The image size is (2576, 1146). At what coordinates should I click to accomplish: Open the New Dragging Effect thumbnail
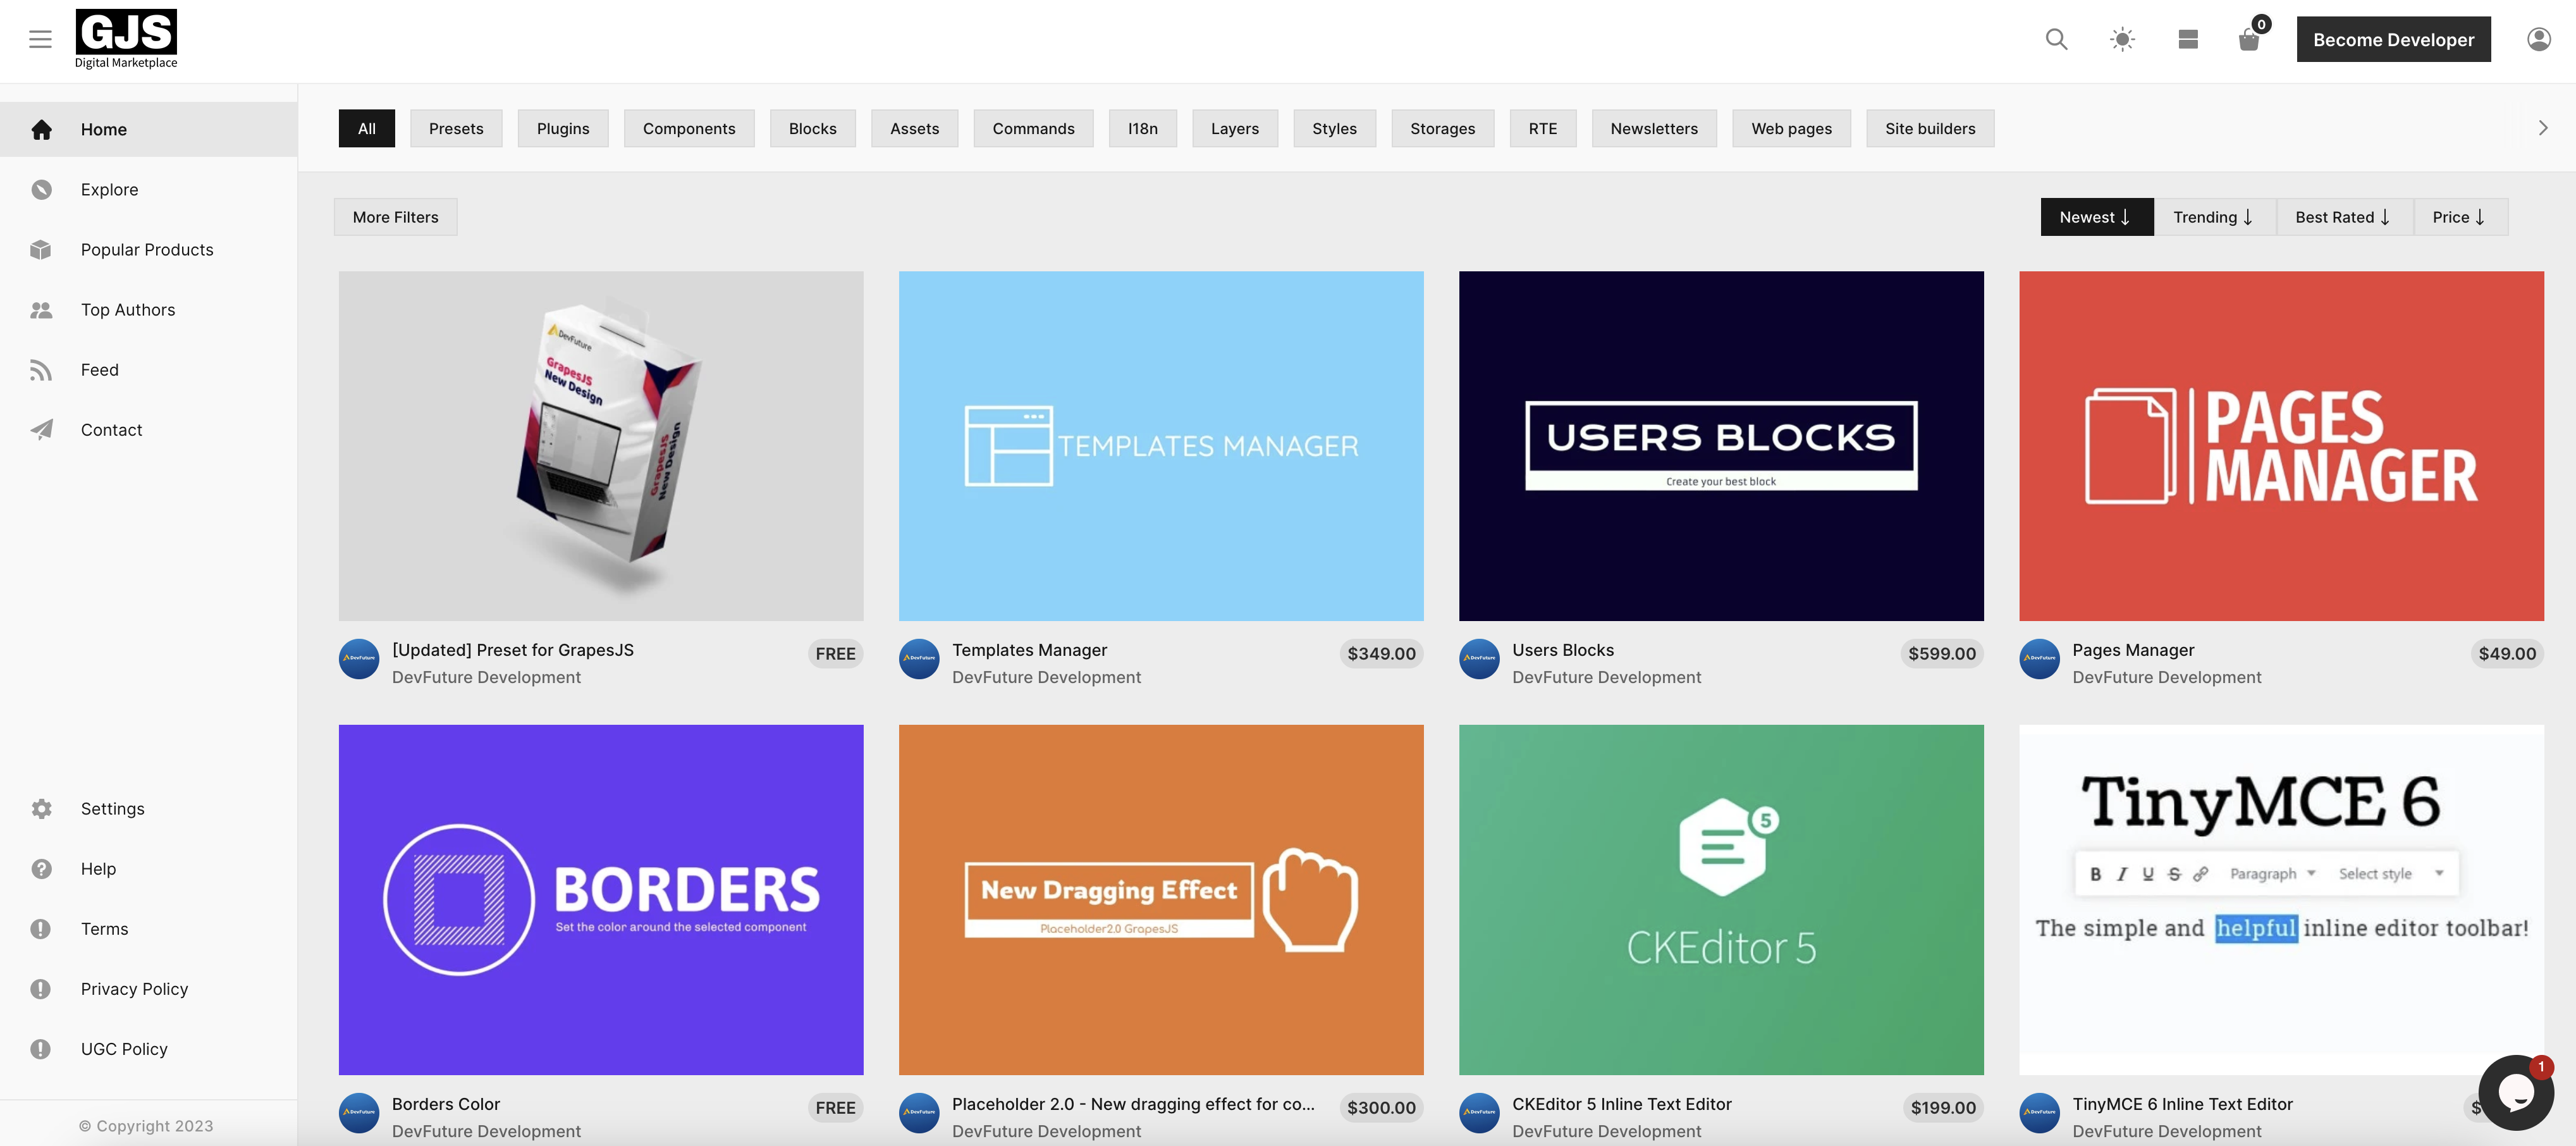1161,900
